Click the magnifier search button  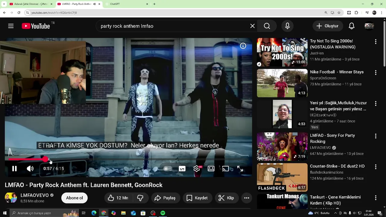(267, 26)
